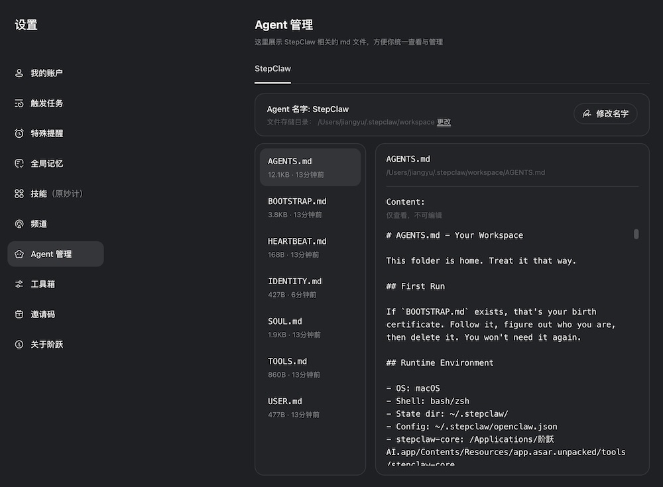Click the 关于阶跃 info icon
Image resolution: width=663 pixels, height=487 pixels.
(19, 345)
